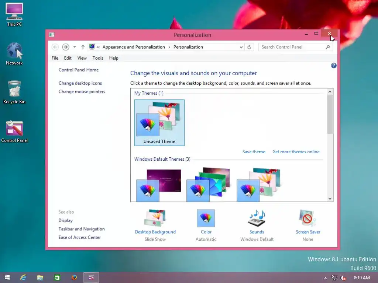Image resolution: width=378 pixels, height=283 pixels.
Task: Open Control Panel desktop shortcut
Action: pos(14,132)
